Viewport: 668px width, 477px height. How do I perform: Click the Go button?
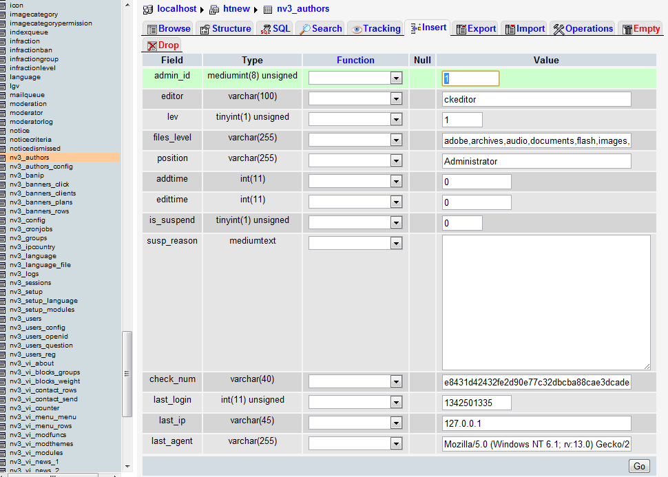click(639, 466)
